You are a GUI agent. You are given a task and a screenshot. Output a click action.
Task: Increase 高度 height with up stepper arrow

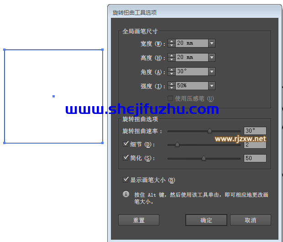pos(172,55)
